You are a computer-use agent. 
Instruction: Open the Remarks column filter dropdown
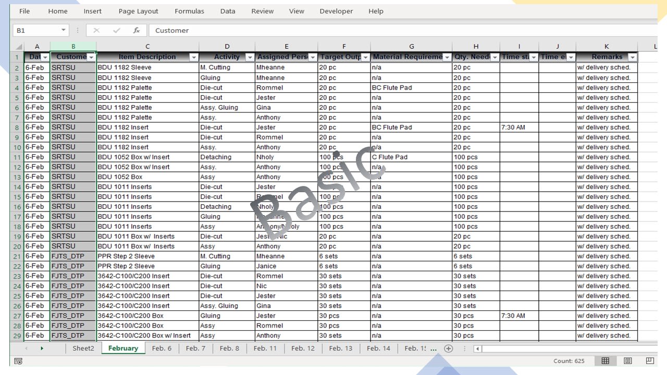pyautogui.click(x=633, y=57)
